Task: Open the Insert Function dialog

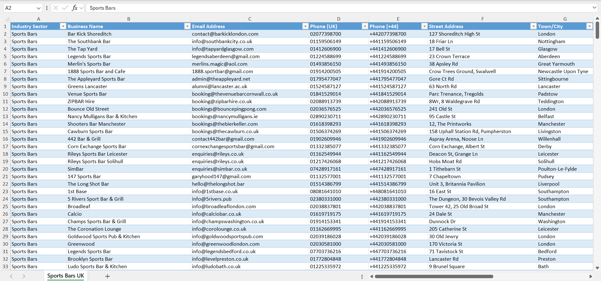Action: (x=75, y=8)
